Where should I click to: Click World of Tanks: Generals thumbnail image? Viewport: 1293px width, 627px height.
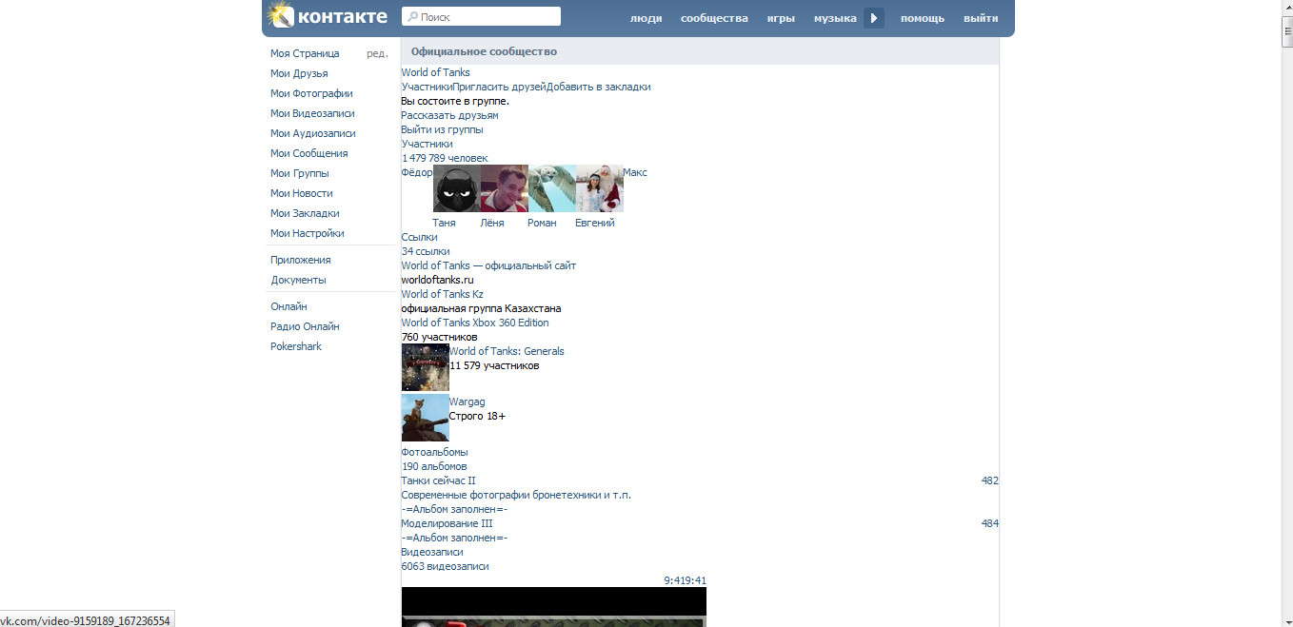426,367
